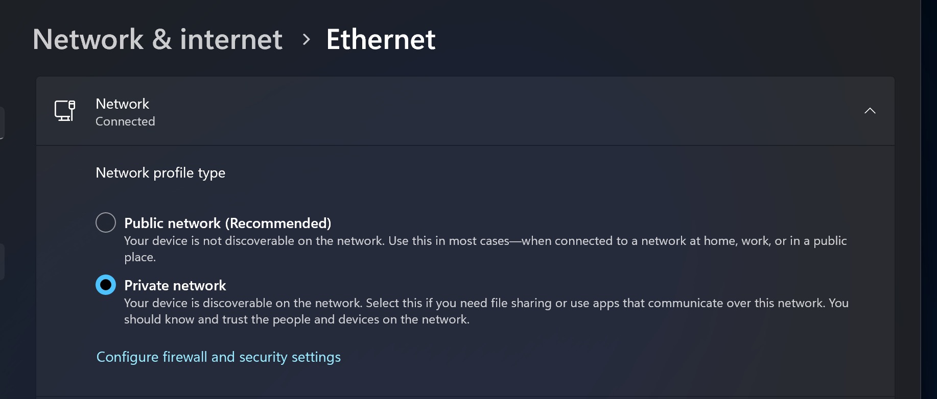Click the Ethernet network adapter icon
Viewport: 937px width, 399px height.
(x=65, y=111)
